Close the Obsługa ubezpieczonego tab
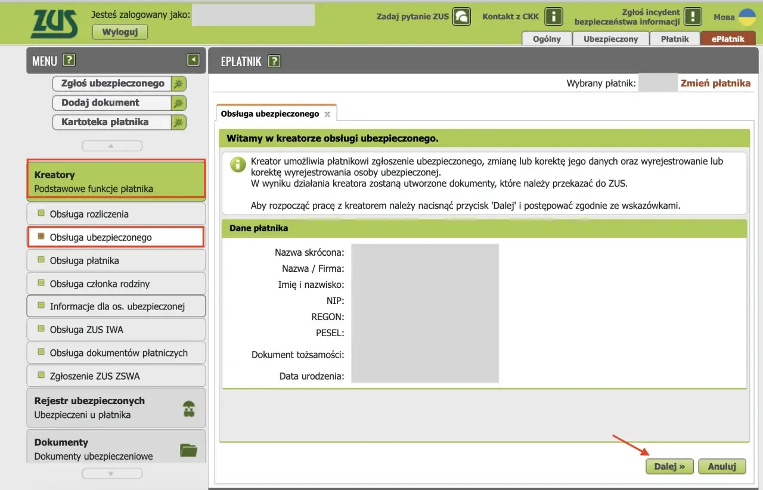The image size is (763, 490). [327, 113]
